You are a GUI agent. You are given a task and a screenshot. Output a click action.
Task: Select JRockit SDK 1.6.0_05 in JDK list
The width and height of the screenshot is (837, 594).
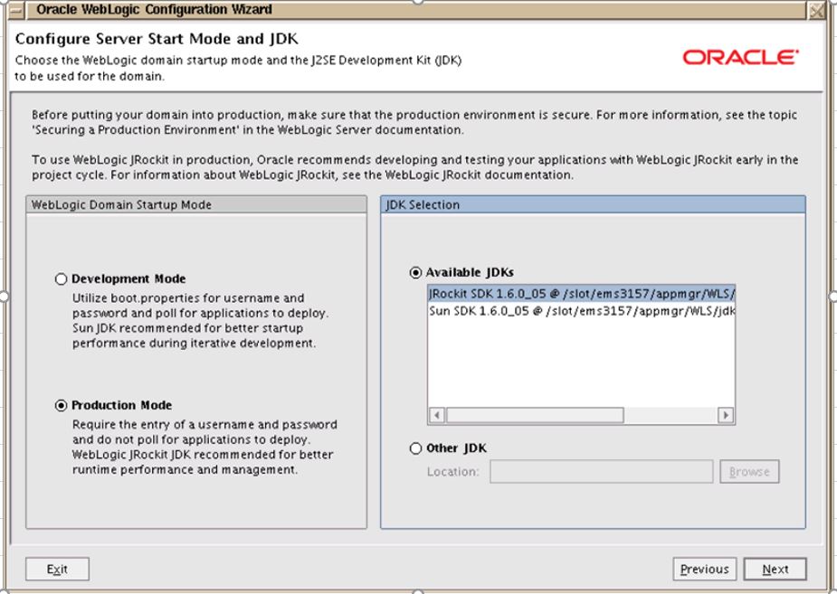coord(581,294)
